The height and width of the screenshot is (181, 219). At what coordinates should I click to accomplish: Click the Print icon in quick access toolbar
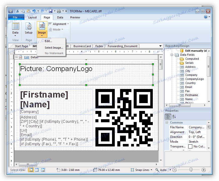(x=59, y=11)
